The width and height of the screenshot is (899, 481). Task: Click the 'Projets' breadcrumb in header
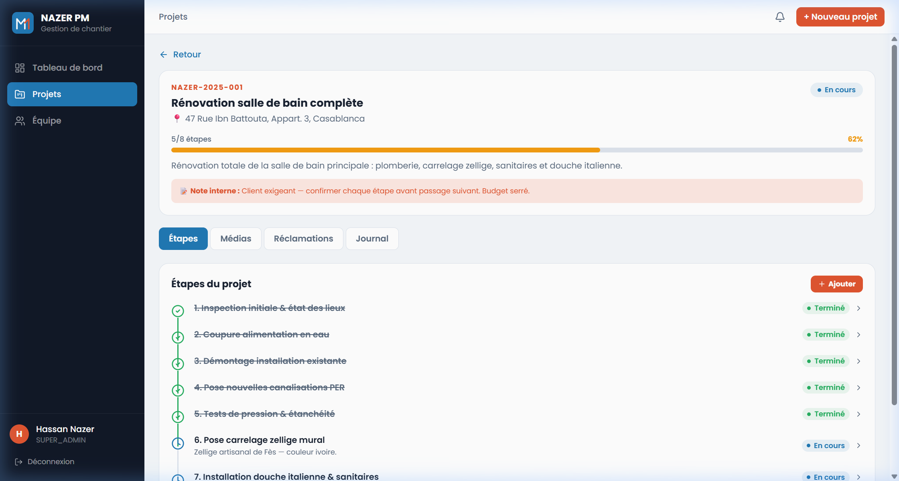click(x=173, y=17)
